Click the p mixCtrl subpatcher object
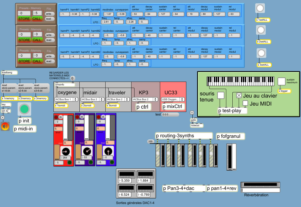The image size is (301, 207). [x=173, y=107]
